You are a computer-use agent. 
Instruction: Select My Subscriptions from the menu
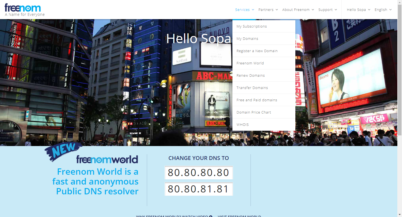pos(264,26)
